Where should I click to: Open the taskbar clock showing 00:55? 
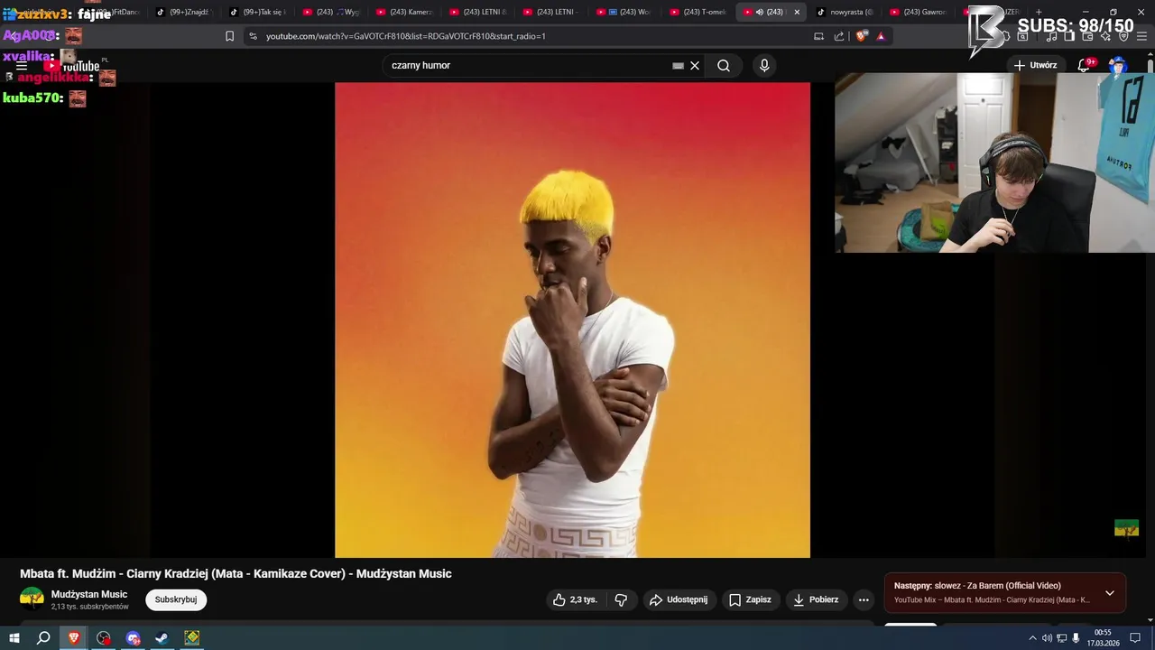(1103, 638)
